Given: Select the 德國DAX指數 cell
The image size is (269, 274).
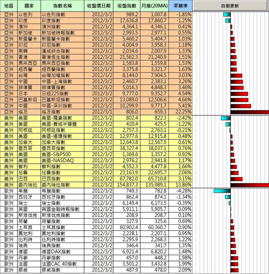Looking at the screenshot, I should [x=62, y=252].
